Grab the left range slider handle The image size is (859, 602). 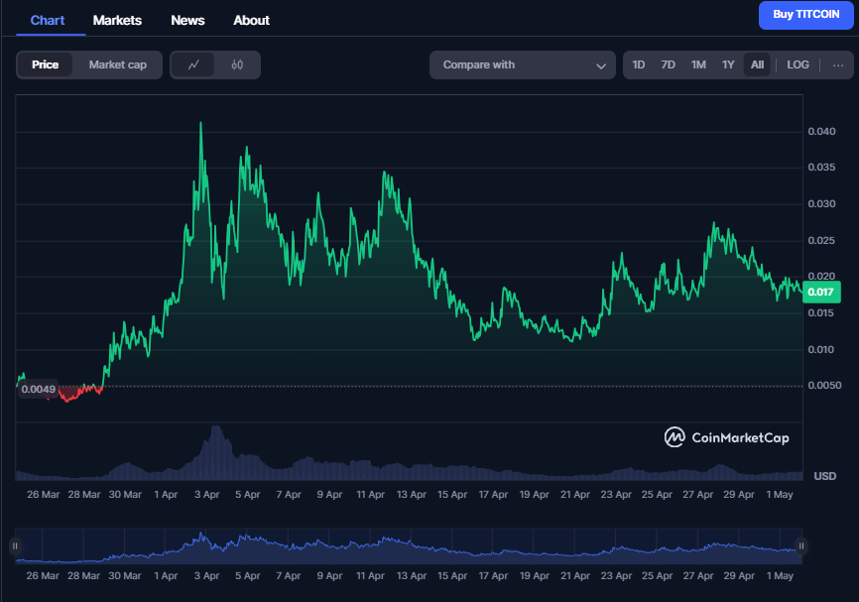[x=15, y=545]
